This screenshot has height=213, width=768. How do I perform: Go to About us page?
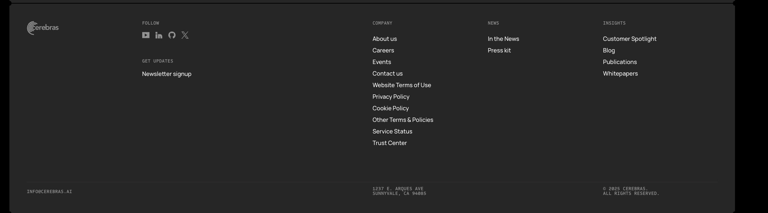pyautogui.click(x=385, y=39)
